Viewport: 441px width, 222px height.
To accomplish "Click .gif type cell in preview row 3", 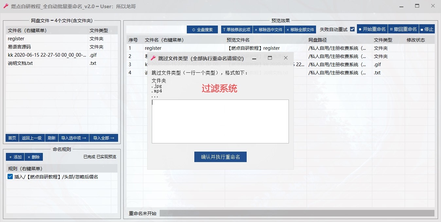I will click(x=378, y=65).
